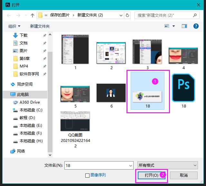This screenshot has width=206, height=186.
Task: Select the smiling face thumbnail named 5
Action: point(75,97)
